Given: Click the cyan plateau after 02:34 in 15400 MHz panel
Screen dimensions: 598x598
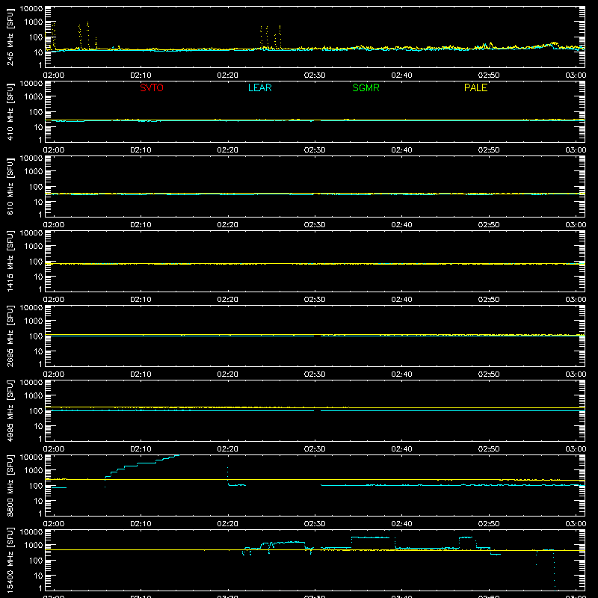Looking at the screenshot, I should pos(370,537).
